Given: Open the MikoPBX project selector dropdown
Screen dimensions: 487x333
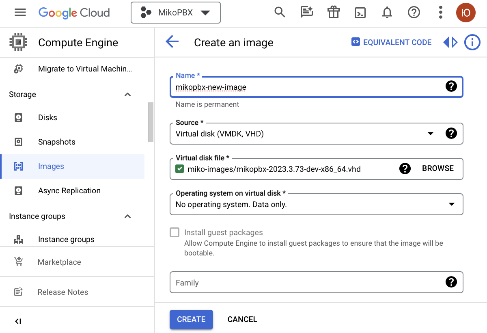Looking at the screenshot, I should [175, 13].
